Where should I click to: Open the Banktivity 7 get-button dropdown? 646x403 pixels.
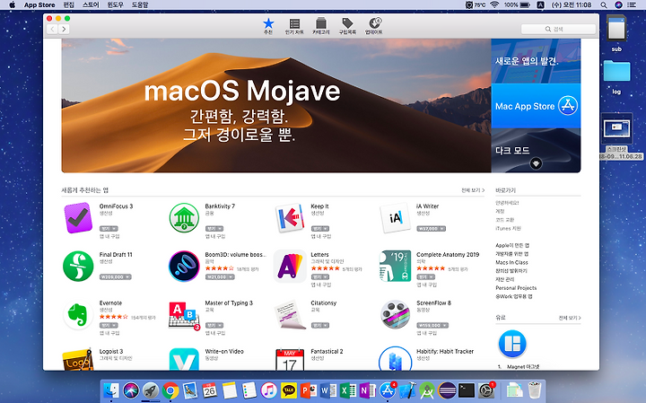click(x=214, y=228)
